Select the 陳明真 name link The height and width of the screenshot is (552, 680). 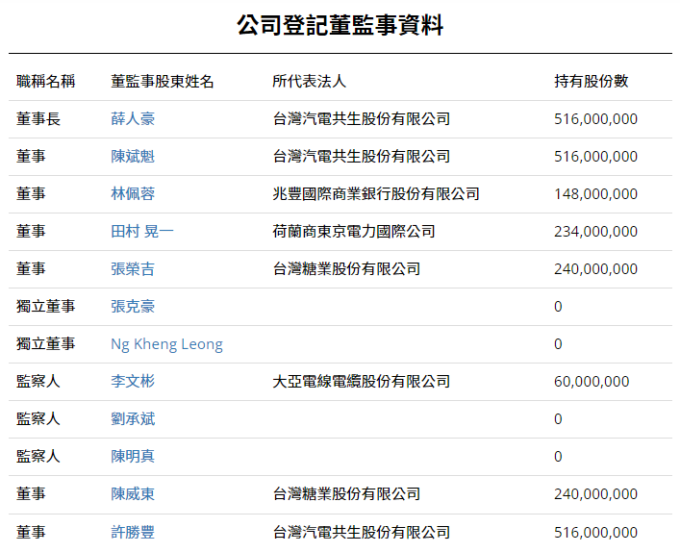(133, 457)
